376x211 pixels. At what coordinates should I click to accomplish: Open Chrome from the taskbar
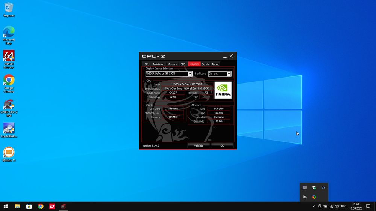point(41,206)
